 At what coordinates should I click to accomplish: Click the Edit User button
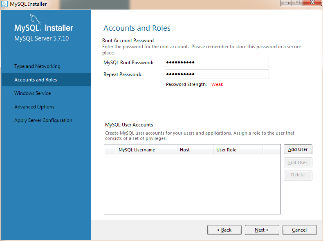298,162
